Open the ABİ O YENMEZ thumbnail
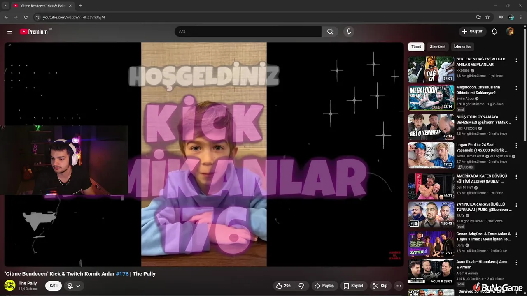Image resolution: width=527 pixels, height=296 pixels. point(431,127)
